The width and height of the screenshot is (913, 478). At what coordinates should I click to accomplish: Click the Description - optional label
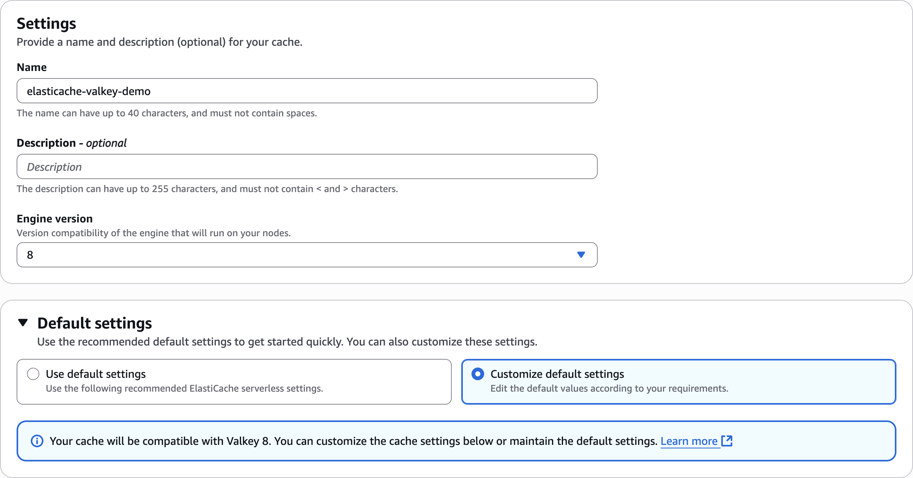click(71, 143)
